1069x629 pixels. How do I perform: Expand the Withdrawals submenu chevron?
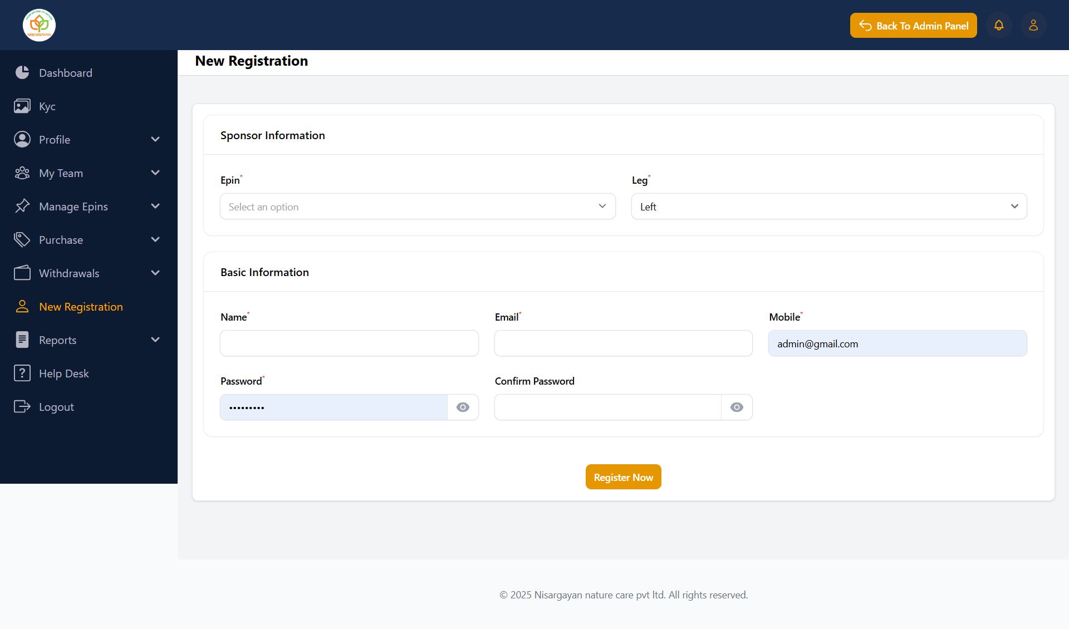tap(155, 273)
